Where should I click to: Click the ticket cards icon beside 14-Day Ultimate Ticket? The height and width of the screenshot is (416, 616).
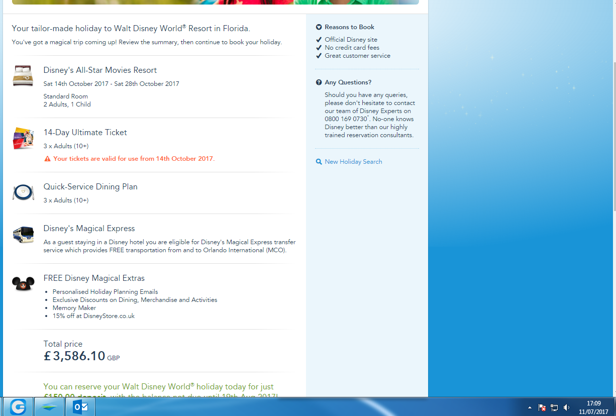(23, 138)
